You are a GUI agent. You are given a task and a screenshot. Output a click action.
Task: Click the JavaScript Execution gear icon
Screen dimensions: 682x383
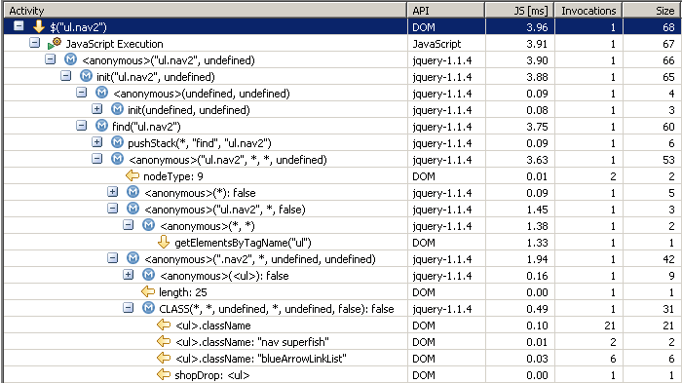55,43
